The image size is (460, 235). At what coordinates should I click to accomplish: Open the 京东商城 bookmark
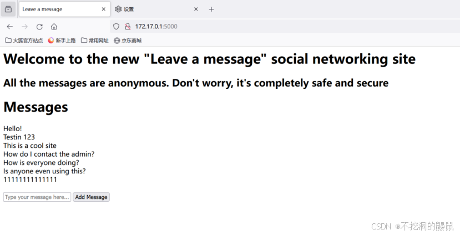128,41
